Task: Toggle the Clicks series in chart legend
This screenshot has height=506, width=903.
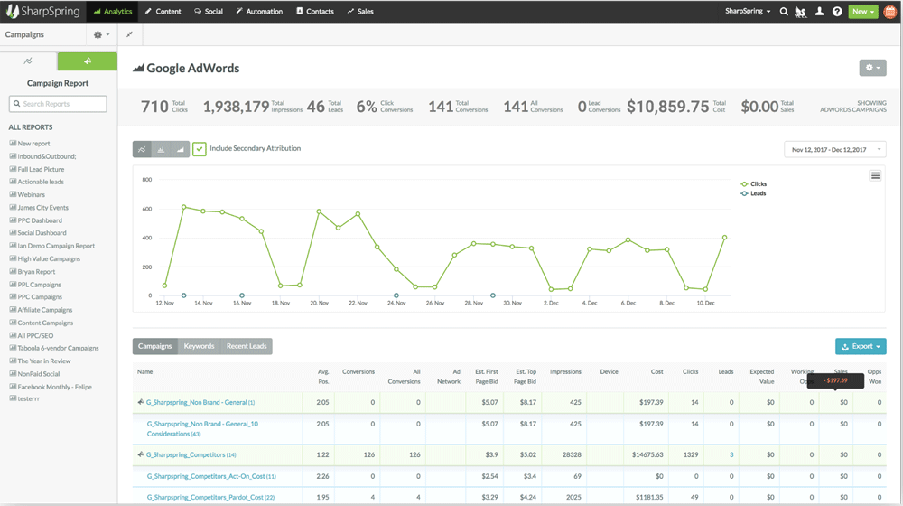Action: coord(758,183)
